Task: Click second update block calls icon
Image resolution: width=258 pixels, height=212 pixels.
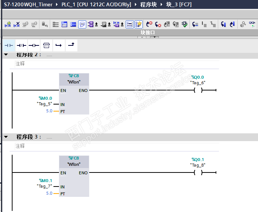Action: [x=176, y=24]
